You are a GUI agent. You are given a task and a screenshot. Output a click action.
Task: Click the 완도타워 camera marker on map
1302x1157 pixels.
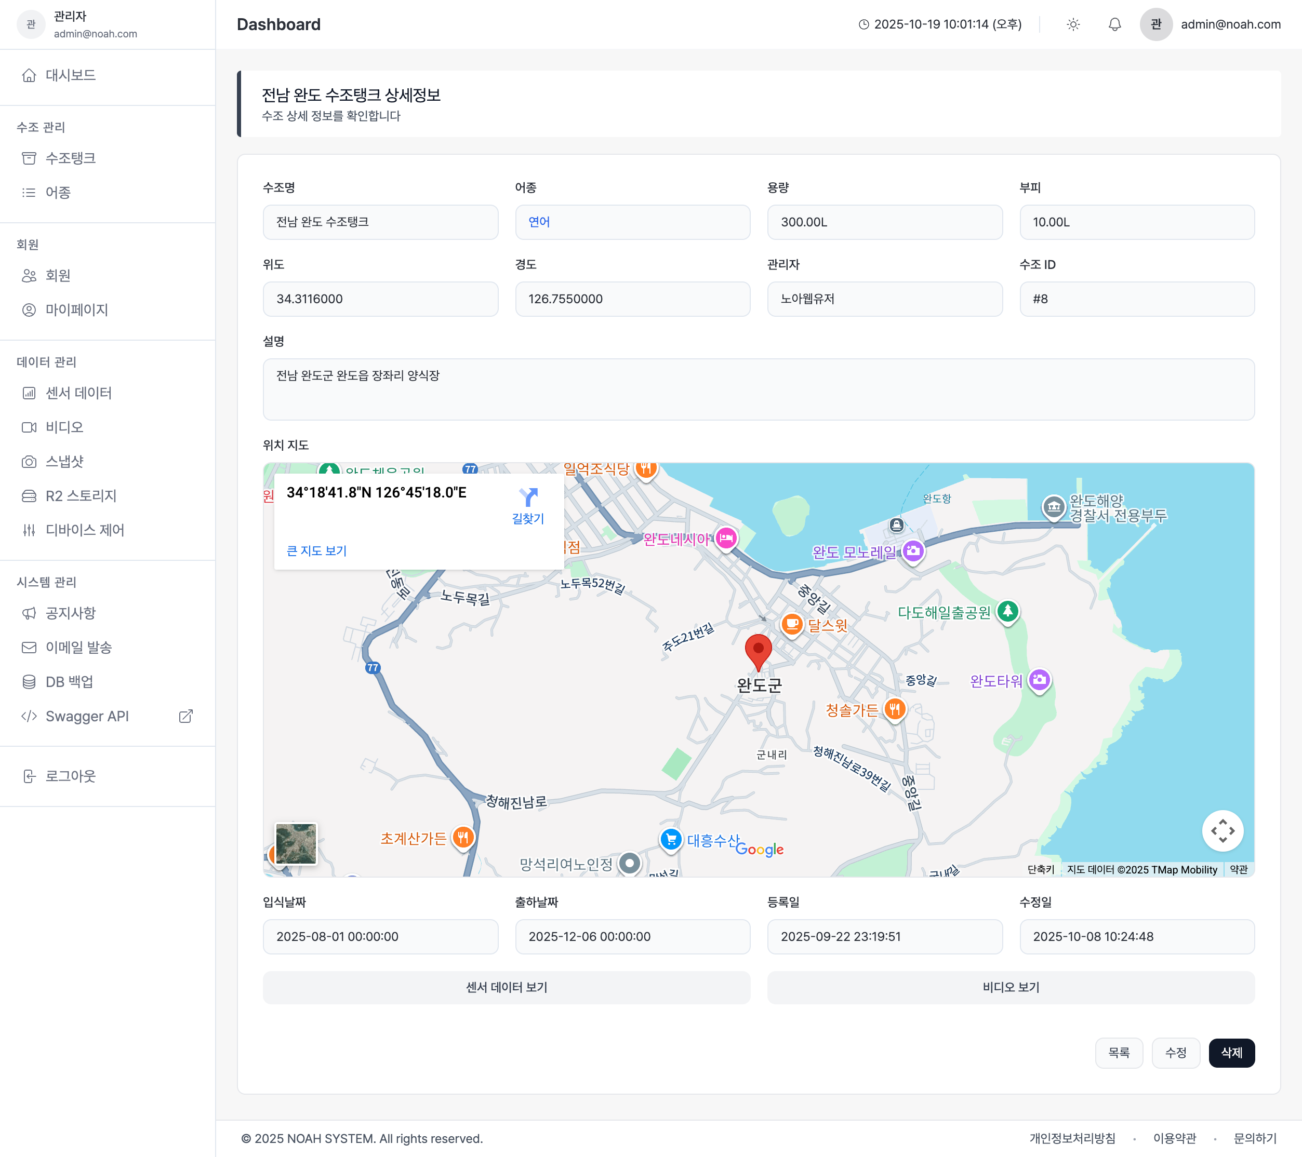click(x=1039, y=680)
